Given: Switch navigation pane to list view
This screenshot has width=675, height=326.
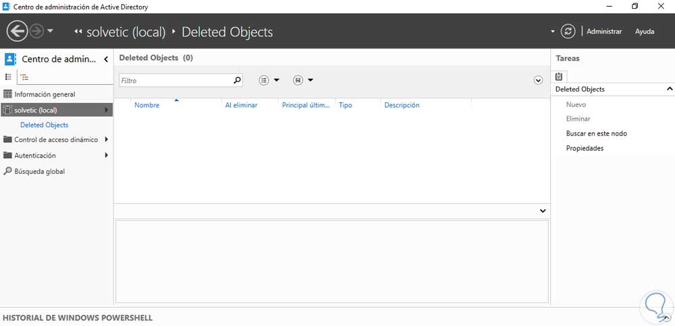Looking at the screenshot, I should click(9, 77).
